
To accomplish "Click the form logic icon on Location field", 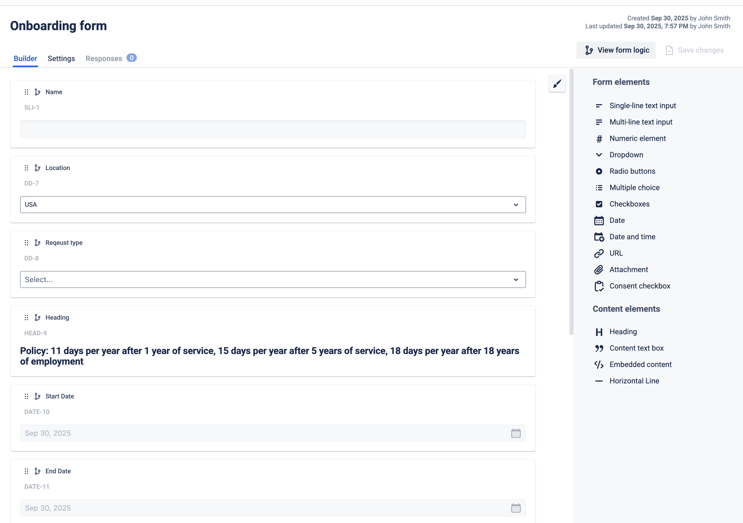I will tap(37, 168).
